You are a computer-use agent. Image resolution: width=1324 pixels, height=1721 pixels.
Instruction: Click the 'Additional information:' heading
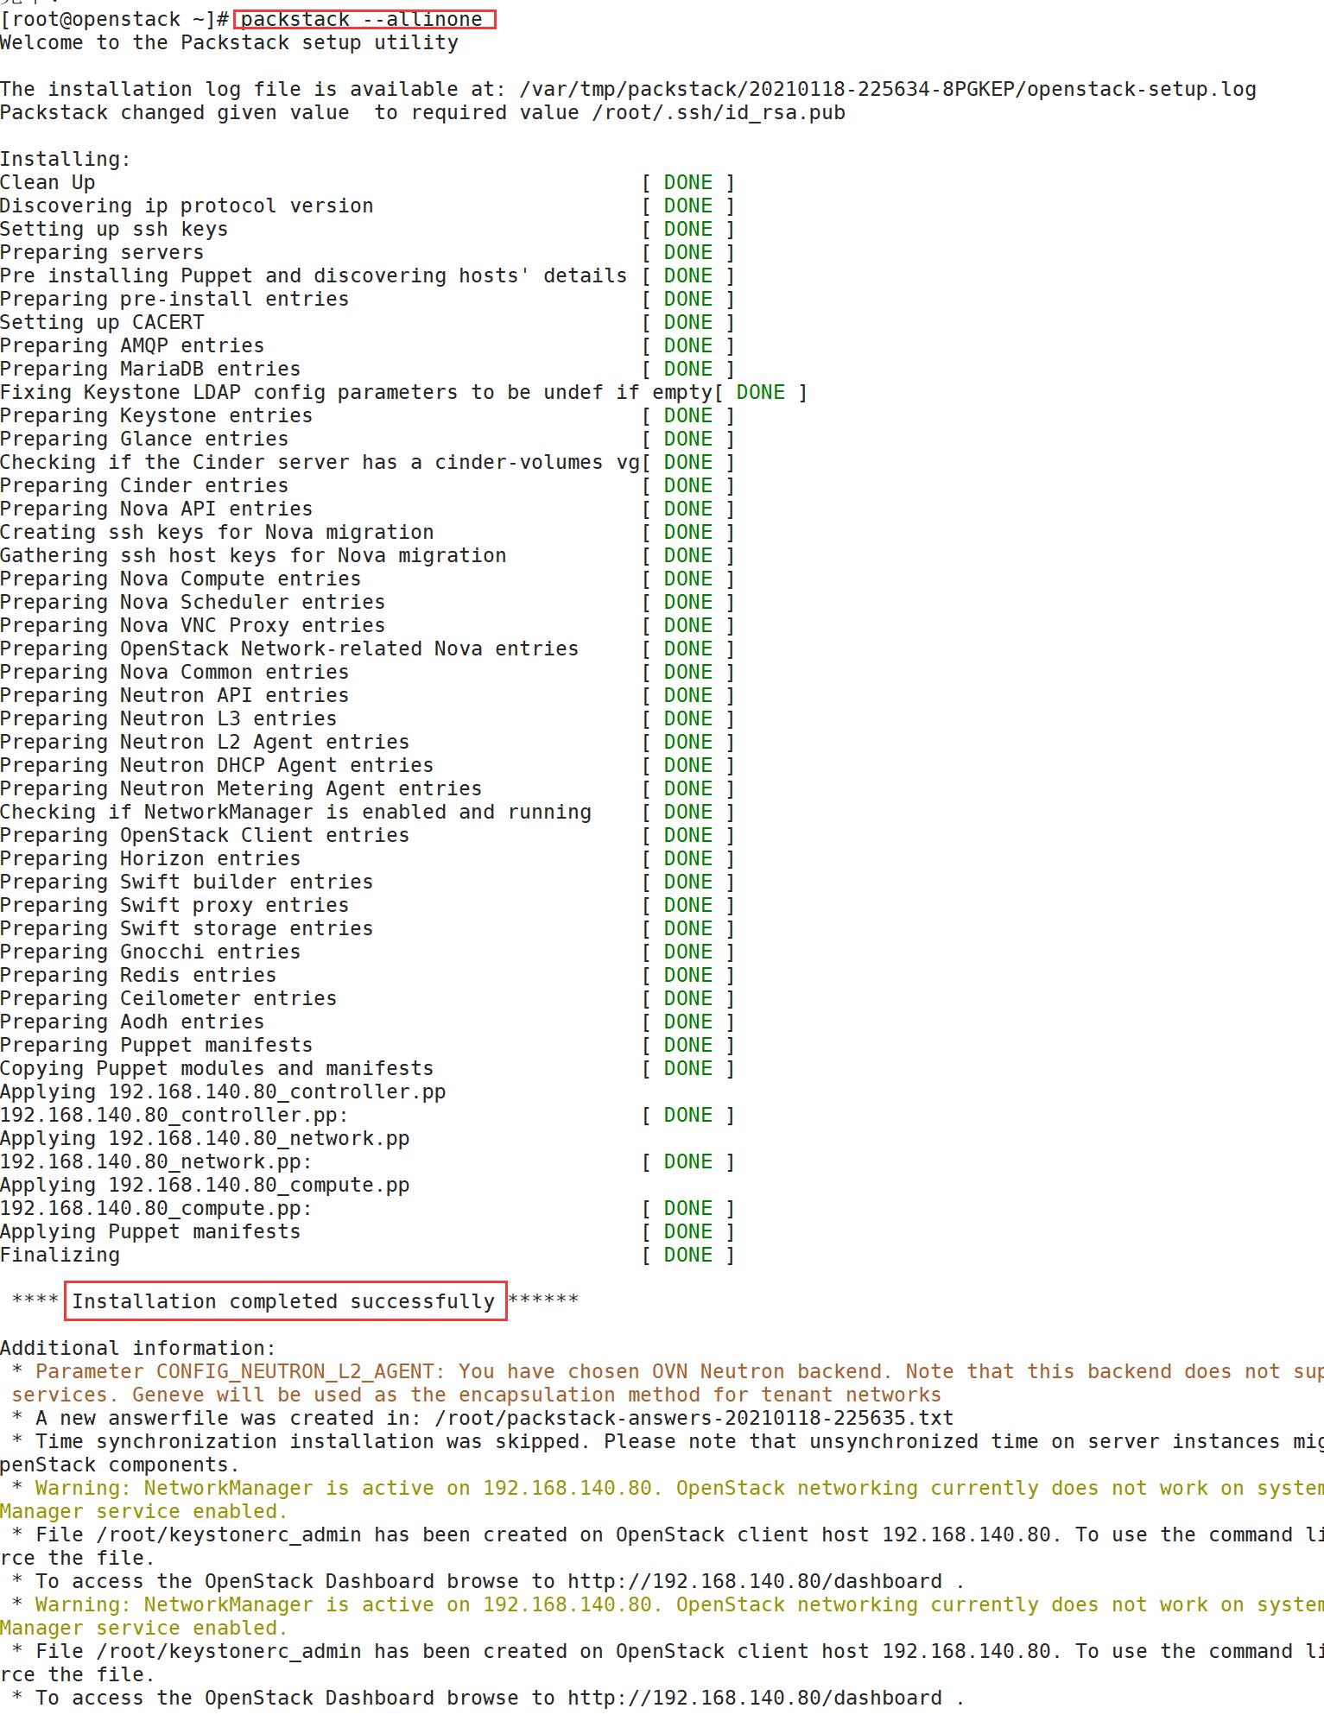coord(138,1349)
